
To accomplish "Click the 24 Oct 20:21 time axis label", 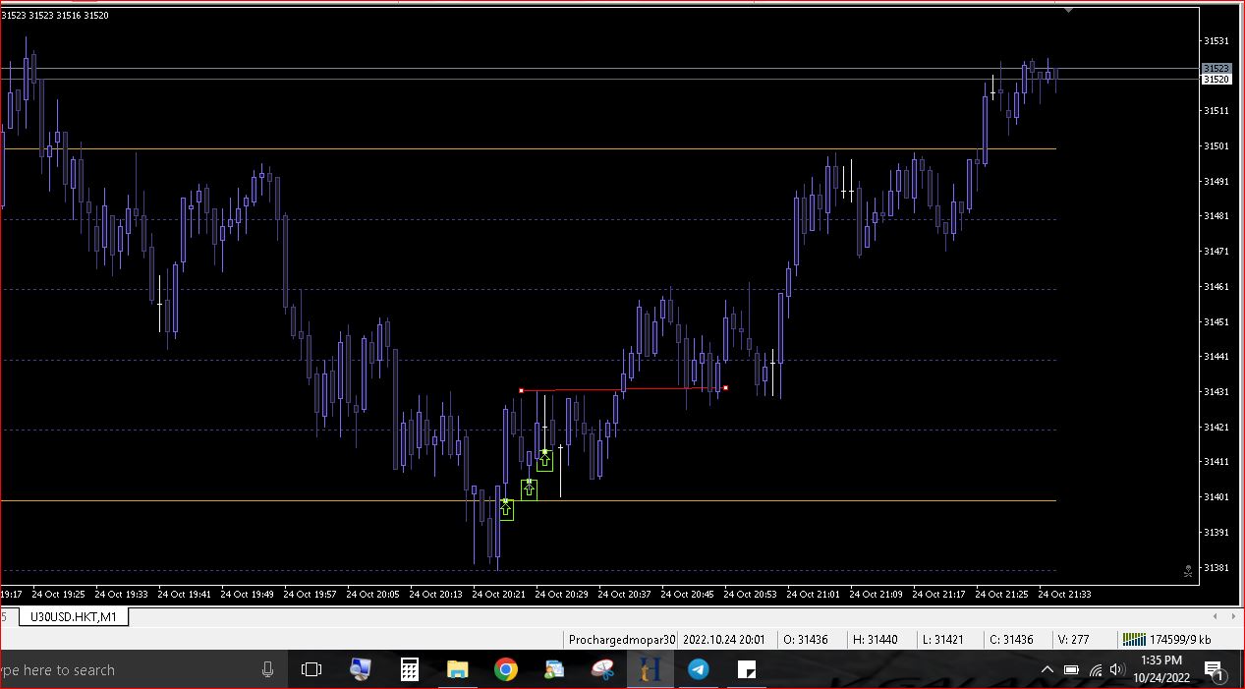I will click(x=498, y=594).
